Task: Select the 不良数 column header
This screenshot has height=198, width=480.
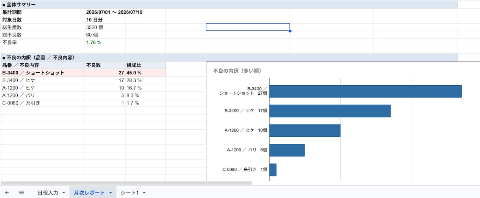Action: pyautogui.click(x=105, y=65)
